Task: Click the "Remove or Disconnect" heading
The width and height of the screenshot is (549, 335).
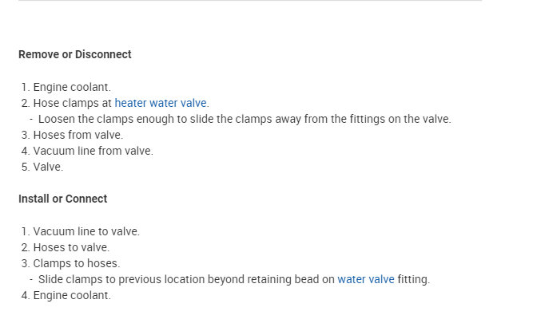Action: pyautogui.click(x=75, y=55)
